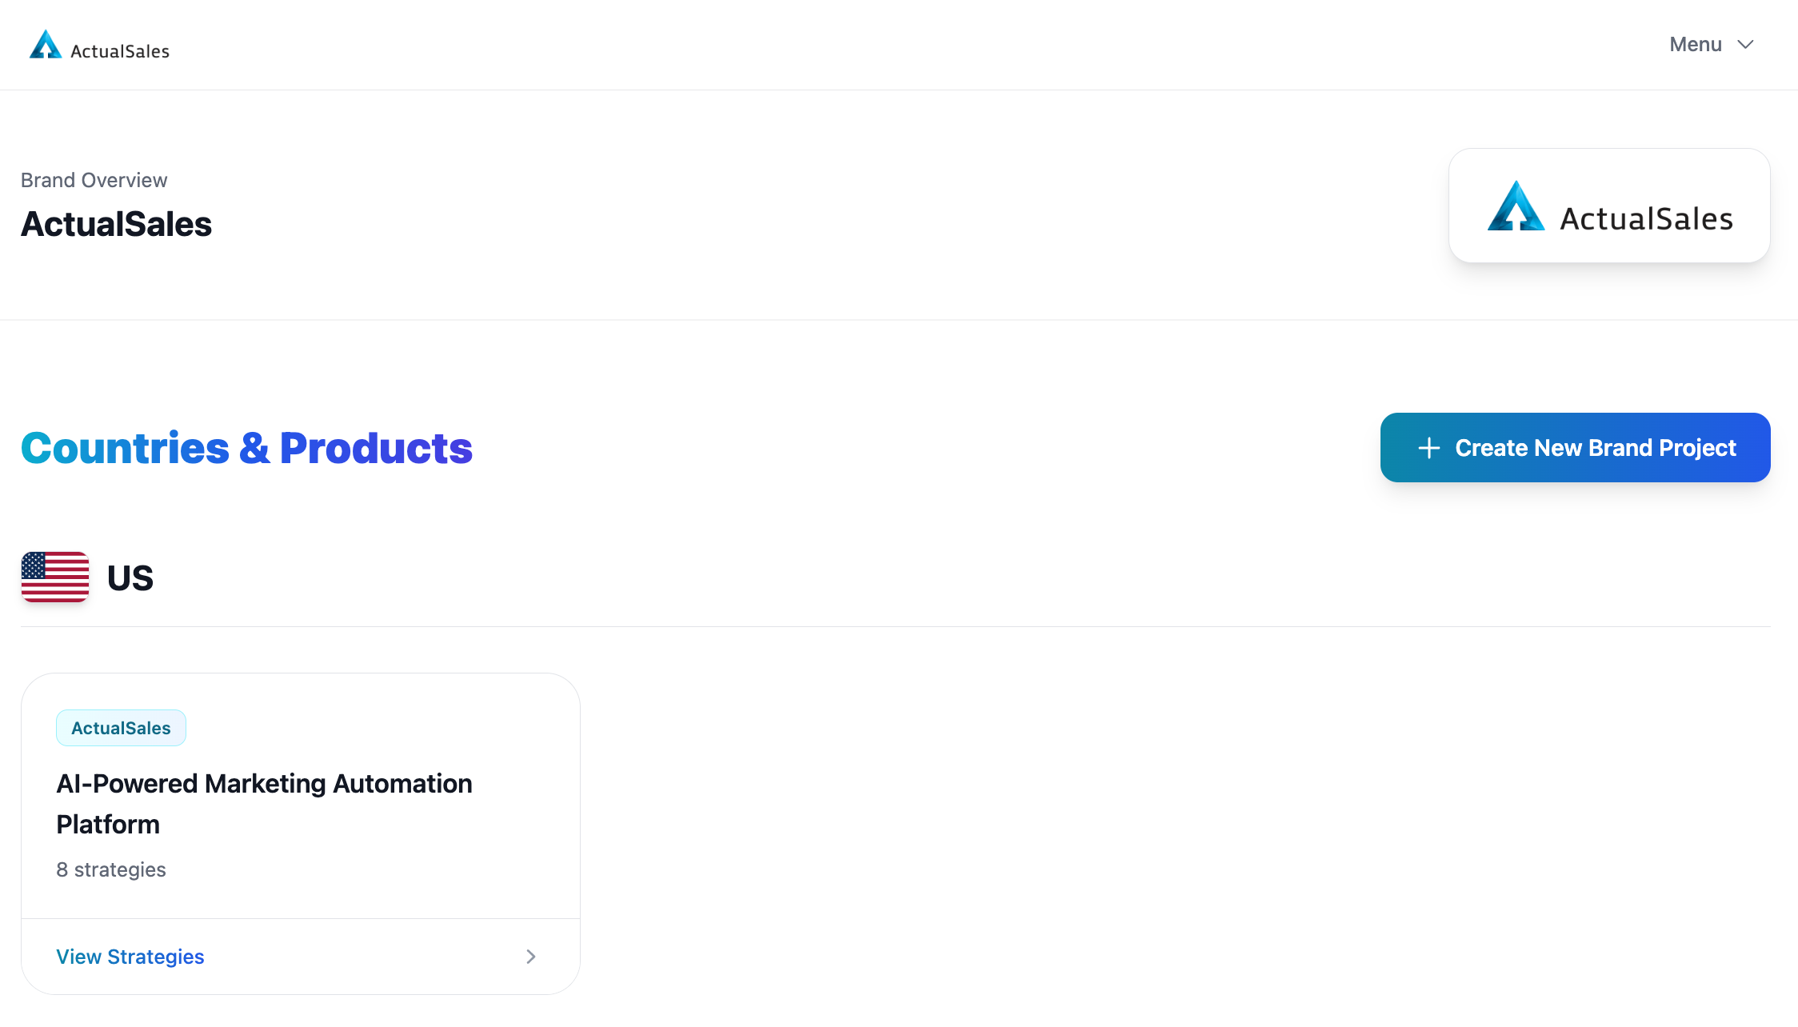
Task: Select the US country heading
Action: tap(130, 577)
